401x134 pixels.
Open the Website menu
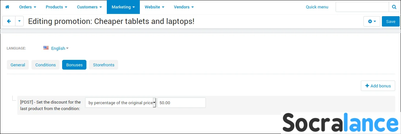coord(154,7)
